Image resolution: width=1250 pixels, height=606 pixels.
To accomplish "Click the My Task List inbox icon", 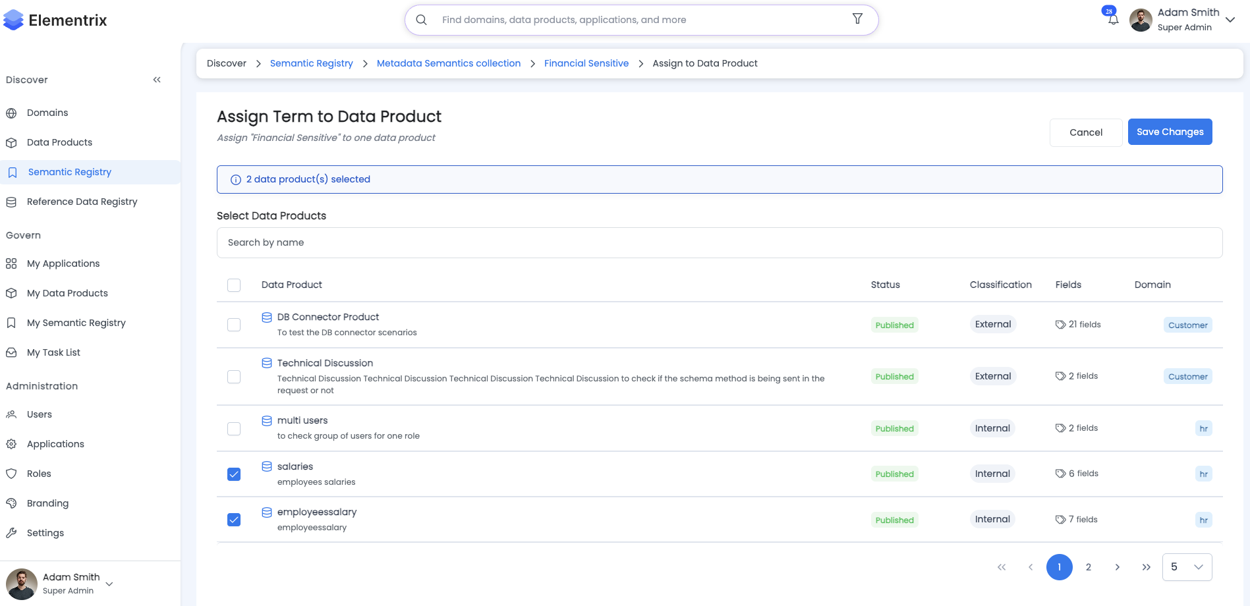I will click(x=12, y=352).
